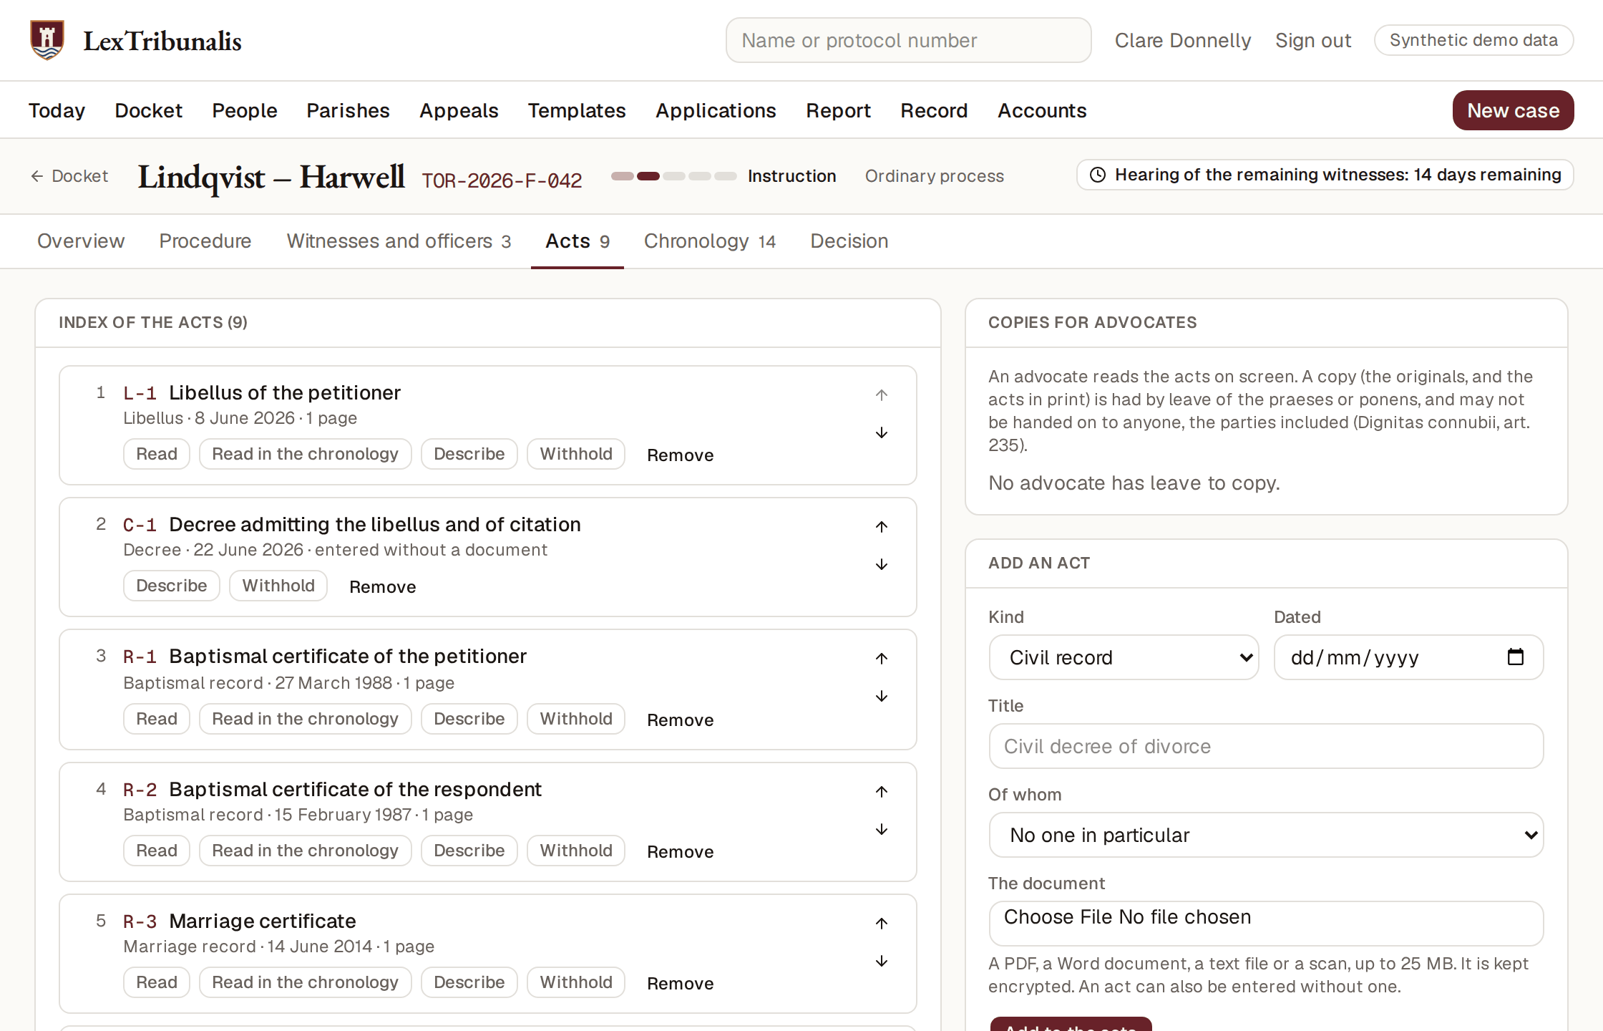Describe the Baptismal certificate of the petitioner
Viewport: 1603px width, 1031px height.
pos(469,719)
